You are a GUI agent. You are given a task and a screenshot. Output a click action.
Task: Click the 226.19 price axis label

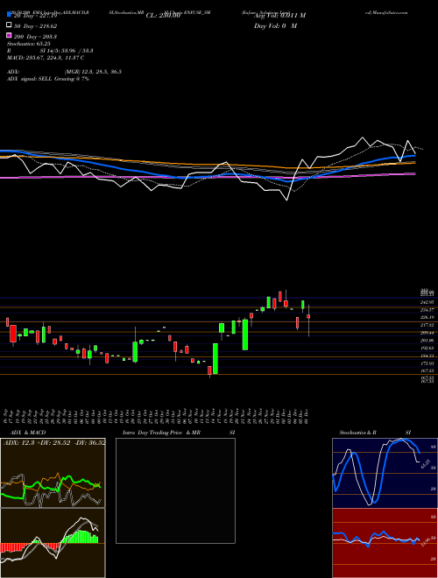coord(427,317)
